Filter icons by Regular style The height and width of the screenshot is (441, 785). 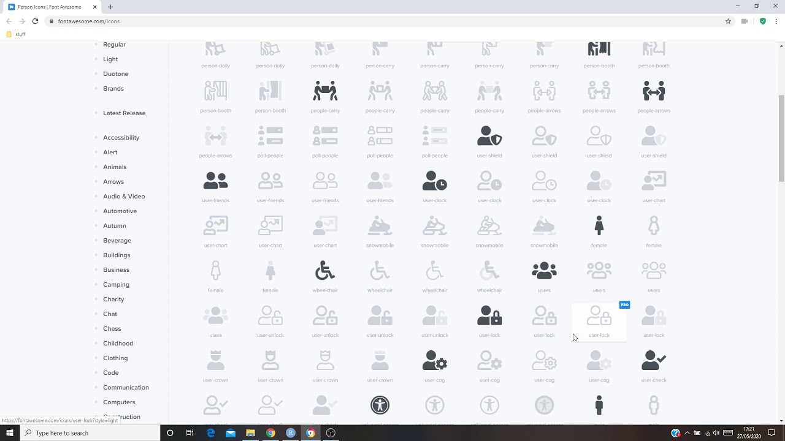(114, 45)
